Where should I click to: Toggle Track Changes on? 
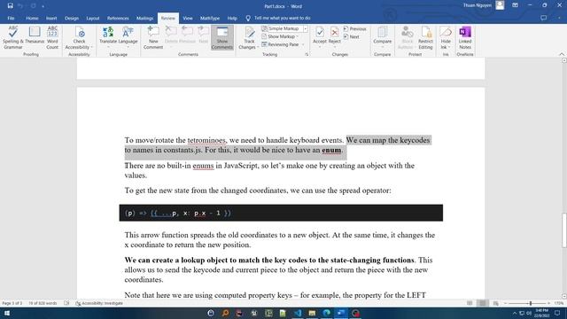click(x=249, y=37)
